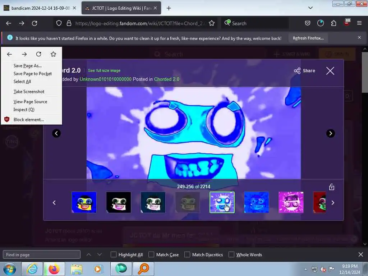Open the Firefox hamburger application menu
368x276 pixels.
[x=359, y=23]
